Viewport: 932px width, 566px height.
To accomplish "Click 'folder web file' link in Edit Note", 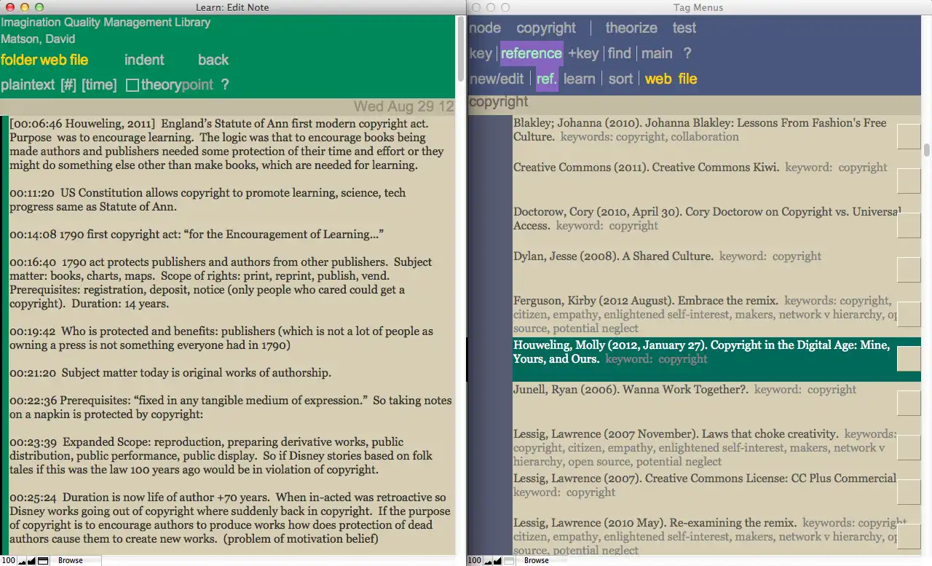I will 44,60.
